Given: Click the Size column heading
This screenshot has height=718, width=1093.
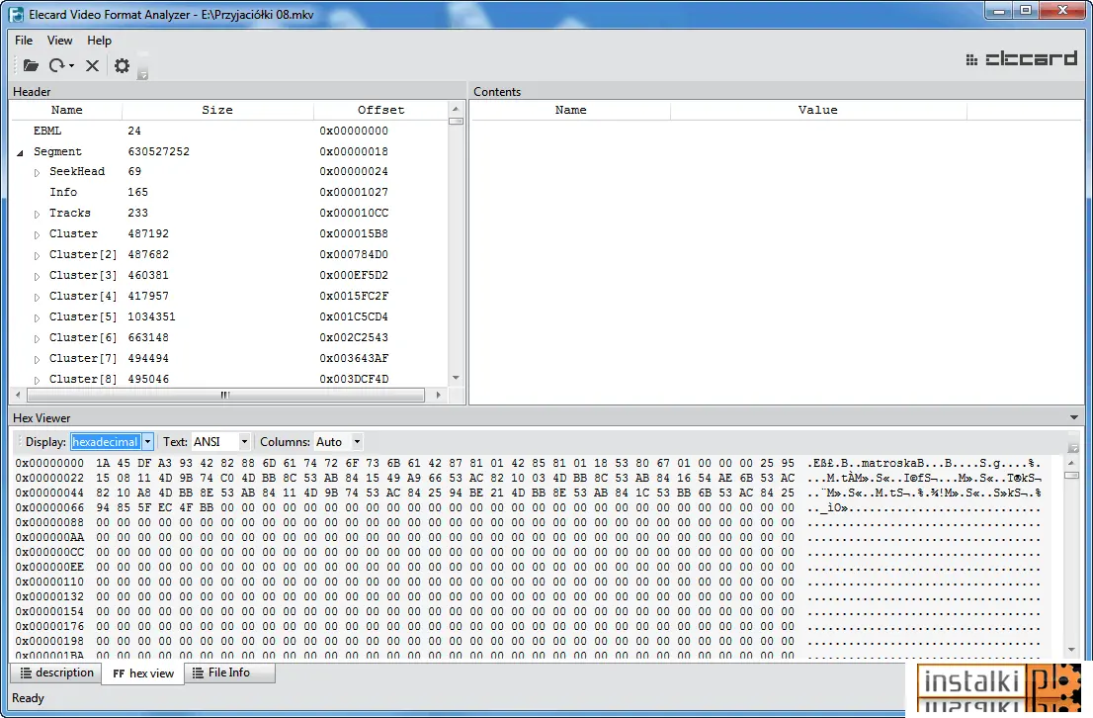Looking at the screenshot, I should (x=217, y=110).
